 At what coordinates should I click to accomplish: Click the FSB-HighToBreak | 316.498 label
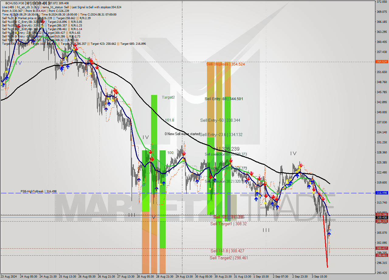click(39, 191)
